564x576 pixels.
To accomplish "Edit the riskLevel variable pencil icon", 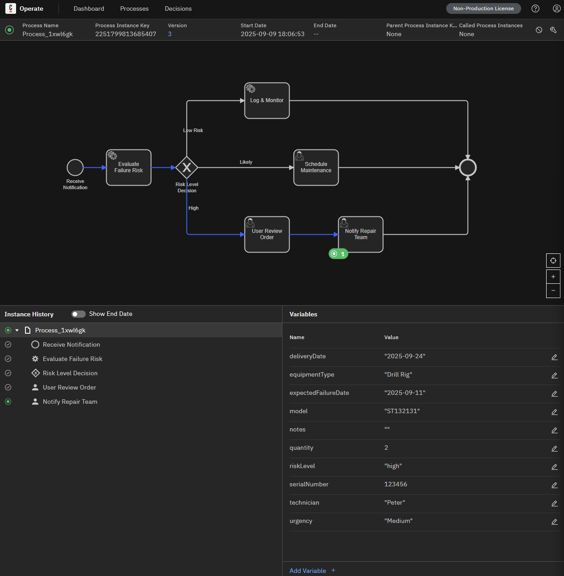I will point(554,467).
